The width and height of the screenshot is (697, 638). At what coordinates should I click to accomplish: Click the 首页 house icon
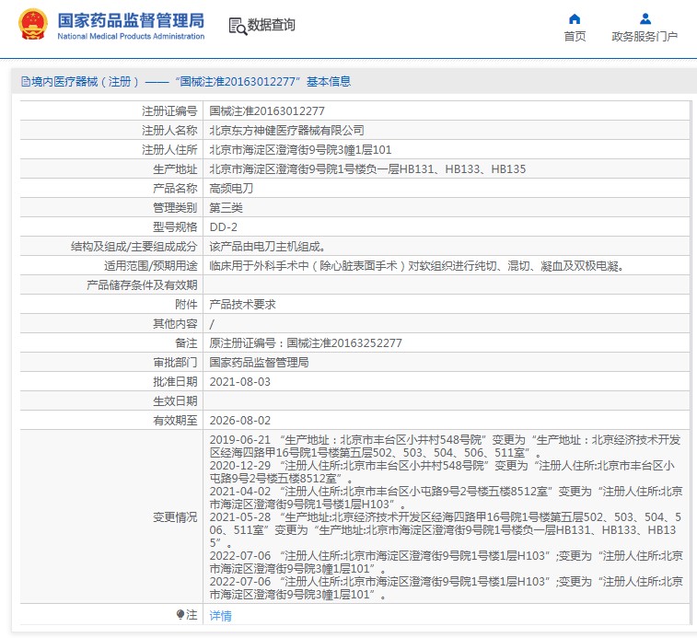[575, 18]
